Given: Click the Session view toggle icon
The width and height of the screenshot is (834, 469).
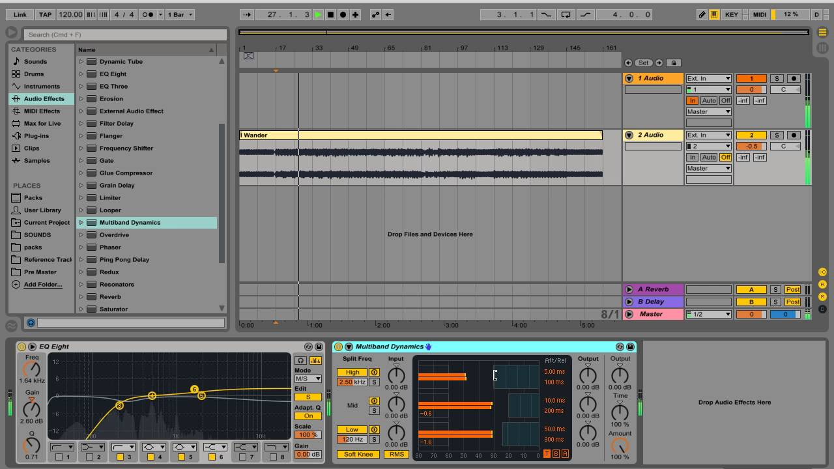Looking at the screenshot, I should coord(822,48).
